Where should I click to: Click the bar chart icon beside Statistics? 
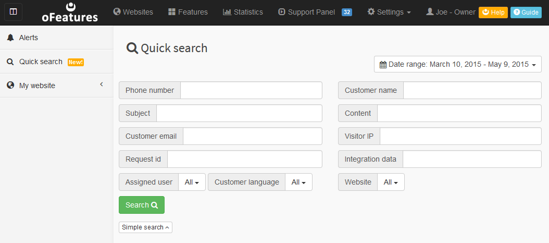click(227, 12)
